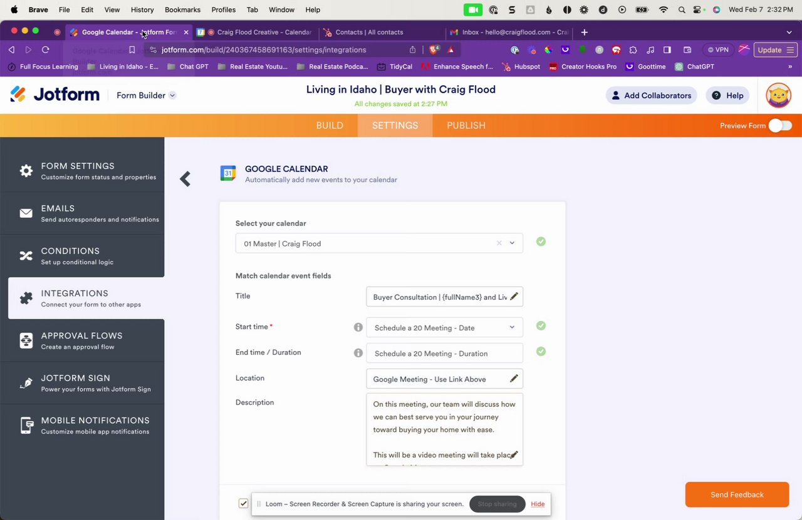Open the ChatGPT bookmark
The height and width of the screenshot is (520, 802).
694,66
